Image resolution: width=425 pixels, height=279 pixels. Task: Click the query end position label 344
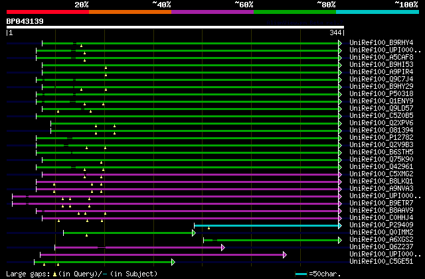pyautogui.click(x=335, y=32)
